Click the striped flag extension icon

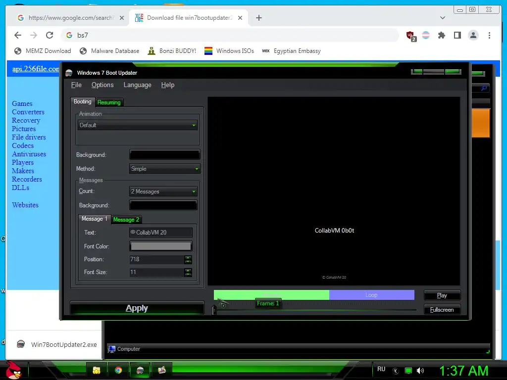[x=426, y=35]
